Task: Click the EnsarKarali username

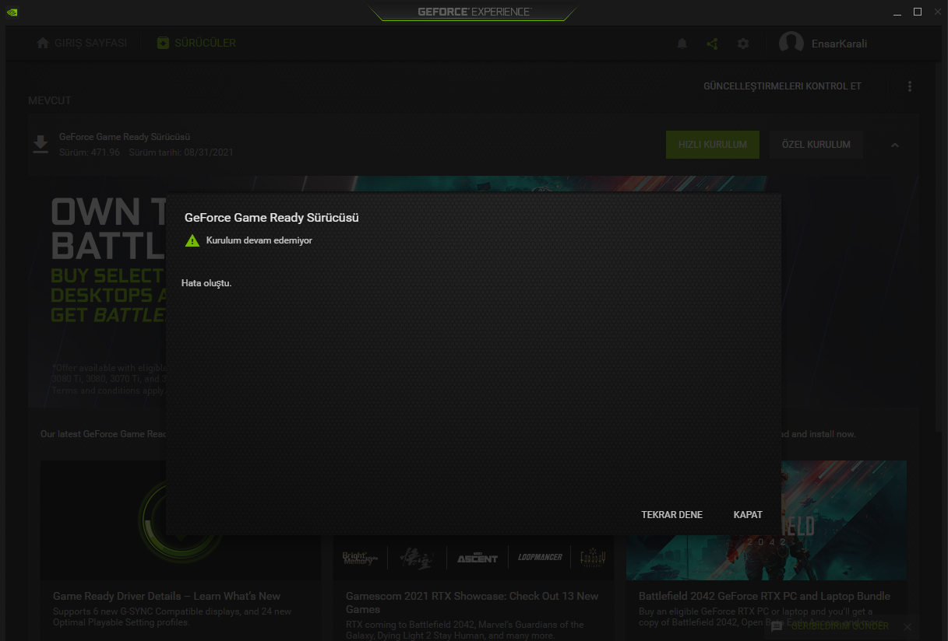Action: [839, 44]
